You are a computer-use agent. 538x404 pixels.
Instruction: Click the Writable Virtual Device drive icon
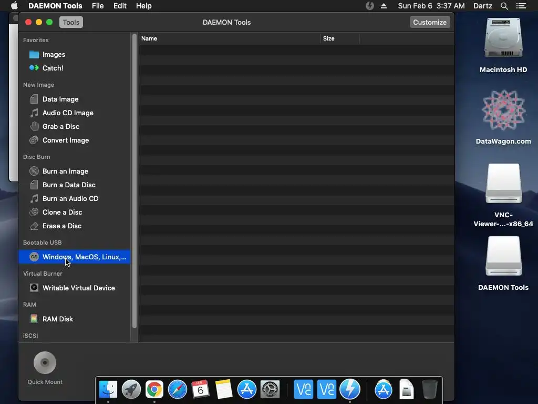(x=34, y=288)
